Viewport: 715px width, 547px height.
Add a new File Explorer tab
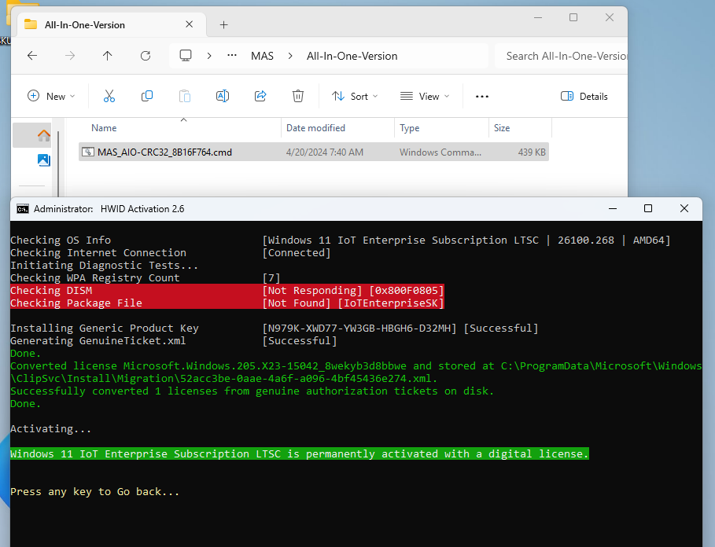tap(223, 24)
